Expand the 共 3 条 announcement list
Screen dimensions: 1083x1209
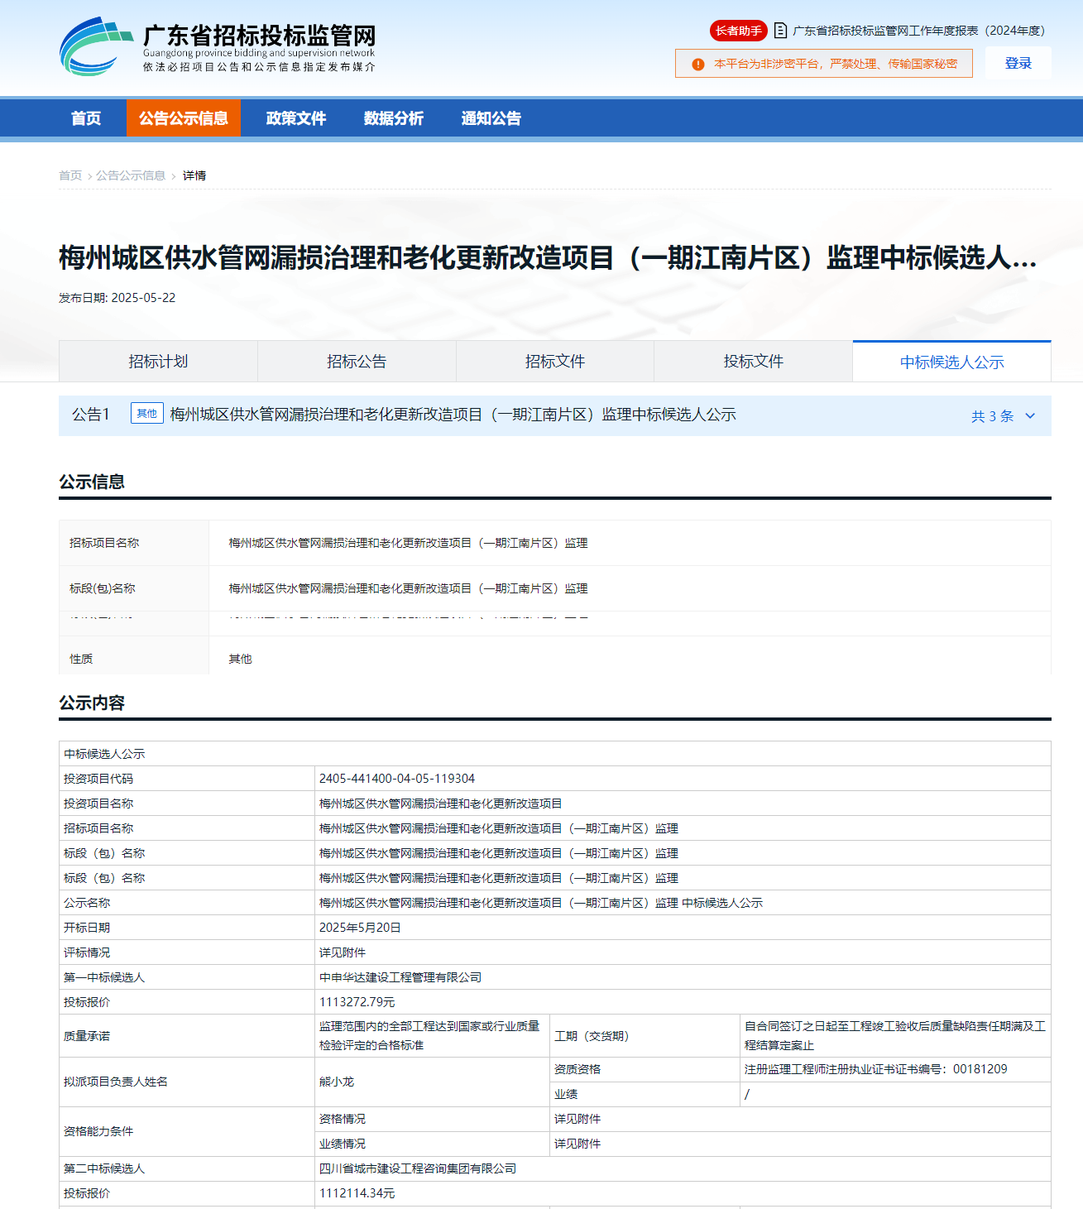tap(992, 416)
